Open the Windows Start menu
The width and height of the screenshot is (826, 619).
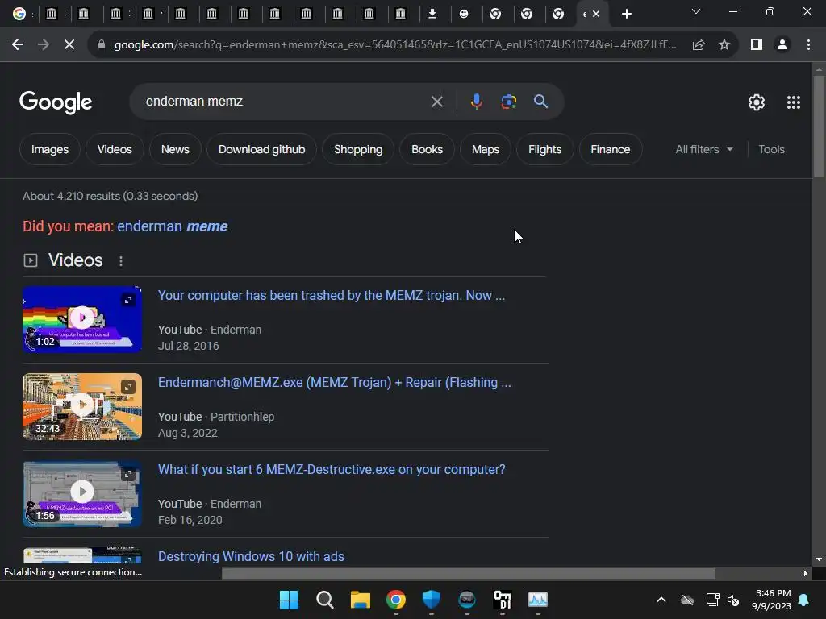coord(289,600)
